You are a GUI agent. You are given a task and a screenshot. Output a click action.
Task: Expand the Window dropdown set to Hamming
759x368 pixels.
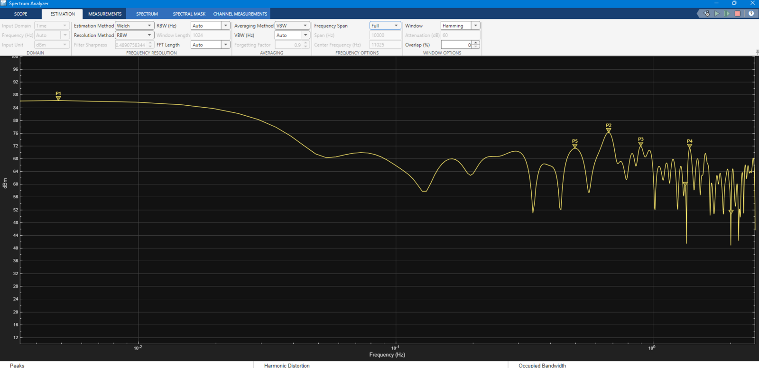tap(460, 26)
